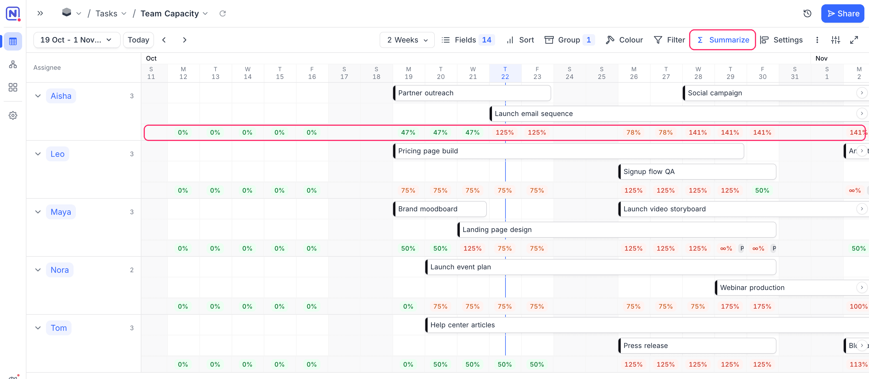Screen dimensions: 869x379
Task: Open the Team Capacity view dropdown
Action: 174,13
